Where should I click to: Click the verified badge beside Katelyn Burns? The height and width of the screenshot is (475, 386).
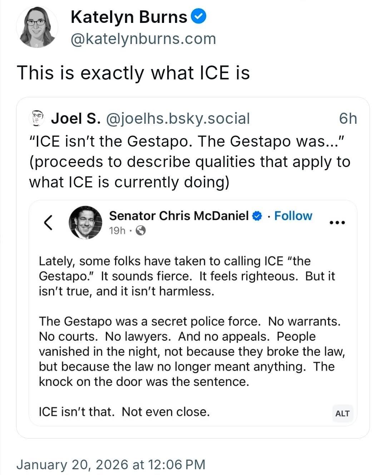click(x=199, y=15)
